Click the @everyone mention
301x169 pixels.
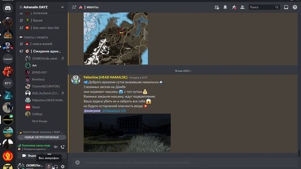tap(92, 111)
